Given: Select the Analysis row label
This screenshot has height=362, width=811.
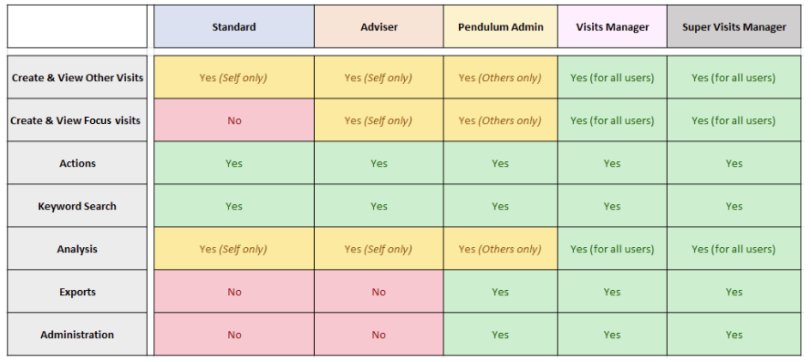Looking at the screenshot, I should tap(77, 249).
